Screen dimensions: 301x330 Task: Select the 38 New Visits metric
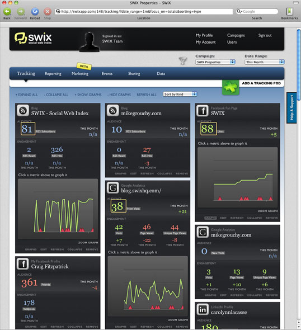click(x=118, y=206)
